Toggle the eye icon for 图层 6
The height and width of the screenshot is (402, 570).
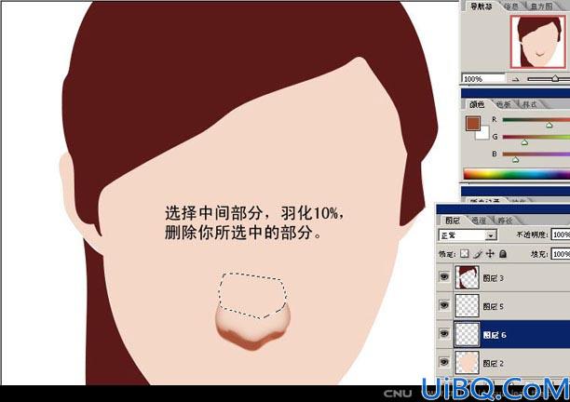point(444,334)
